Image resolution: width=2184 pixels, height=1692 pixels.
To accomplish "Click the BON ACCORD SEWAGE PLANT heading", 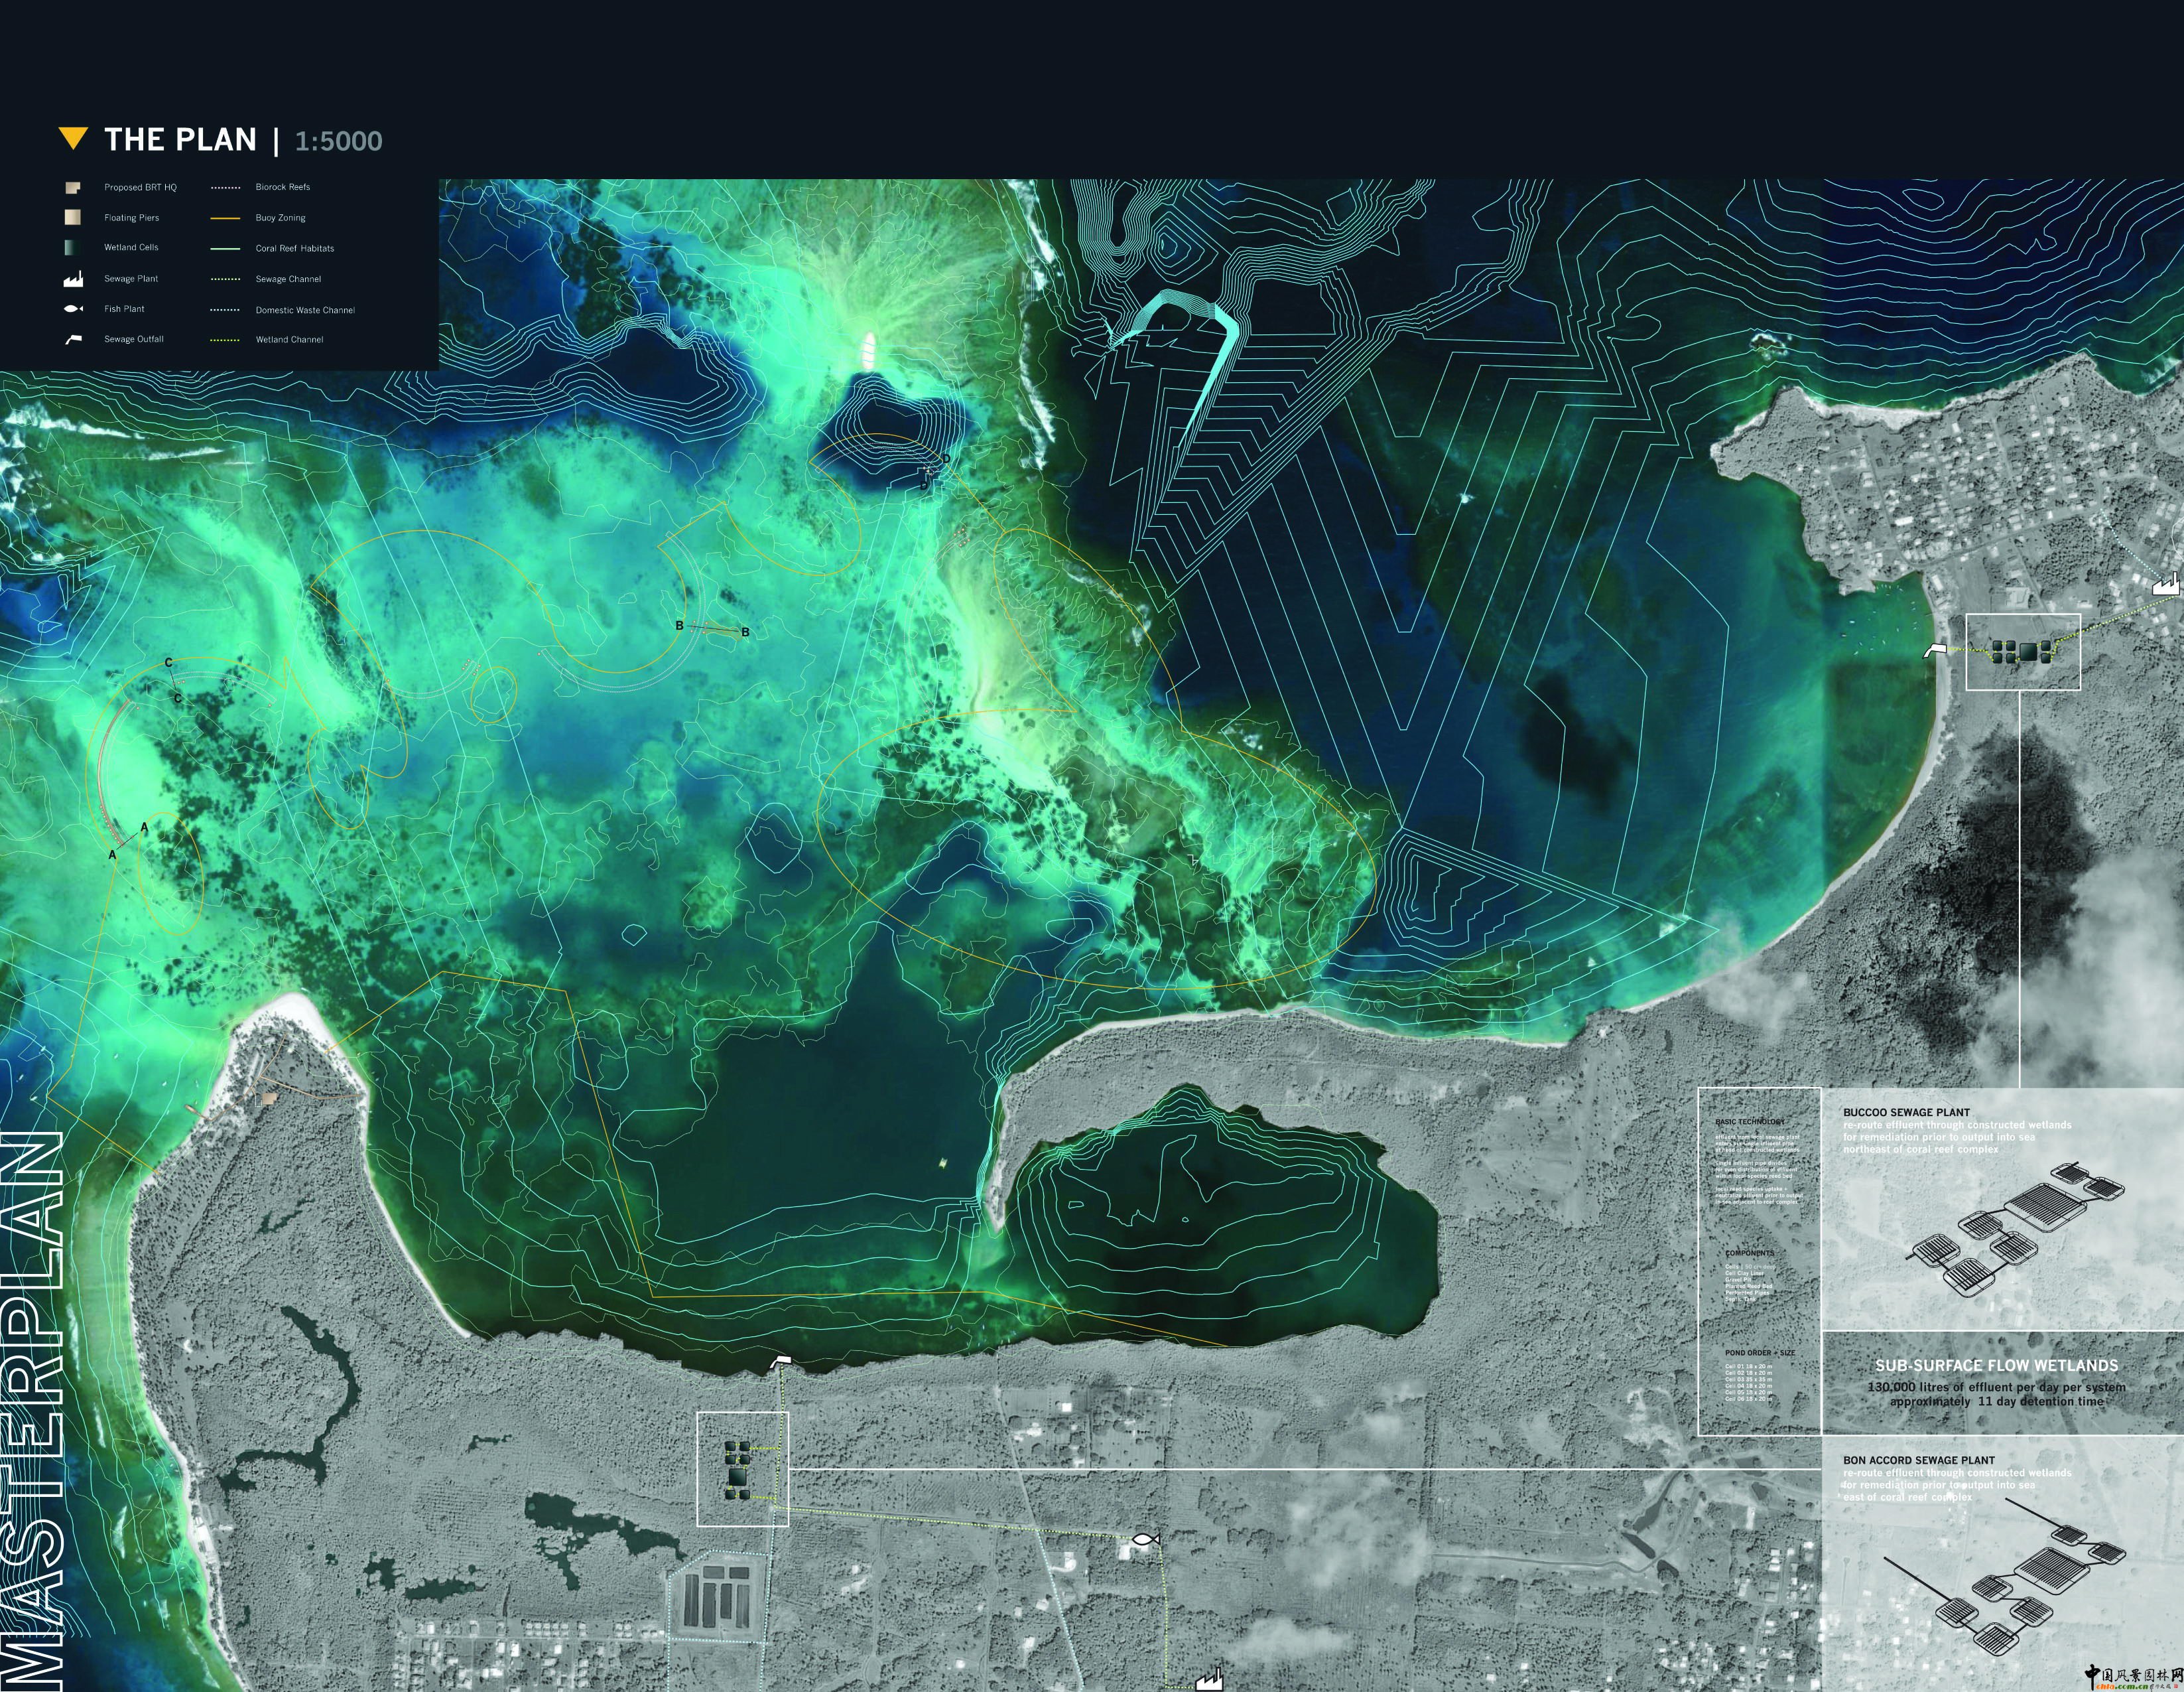I will click(1918, 1460).
